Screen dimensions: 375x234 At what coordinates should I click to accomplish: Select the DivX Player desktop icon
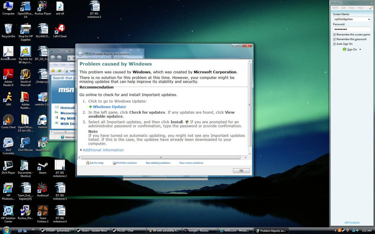(8, 167)
